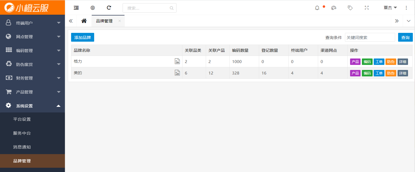The height and width of the screenshot is (172, 415).
Task: Close the 品牌管理 tab
Action: coord(120,21)
